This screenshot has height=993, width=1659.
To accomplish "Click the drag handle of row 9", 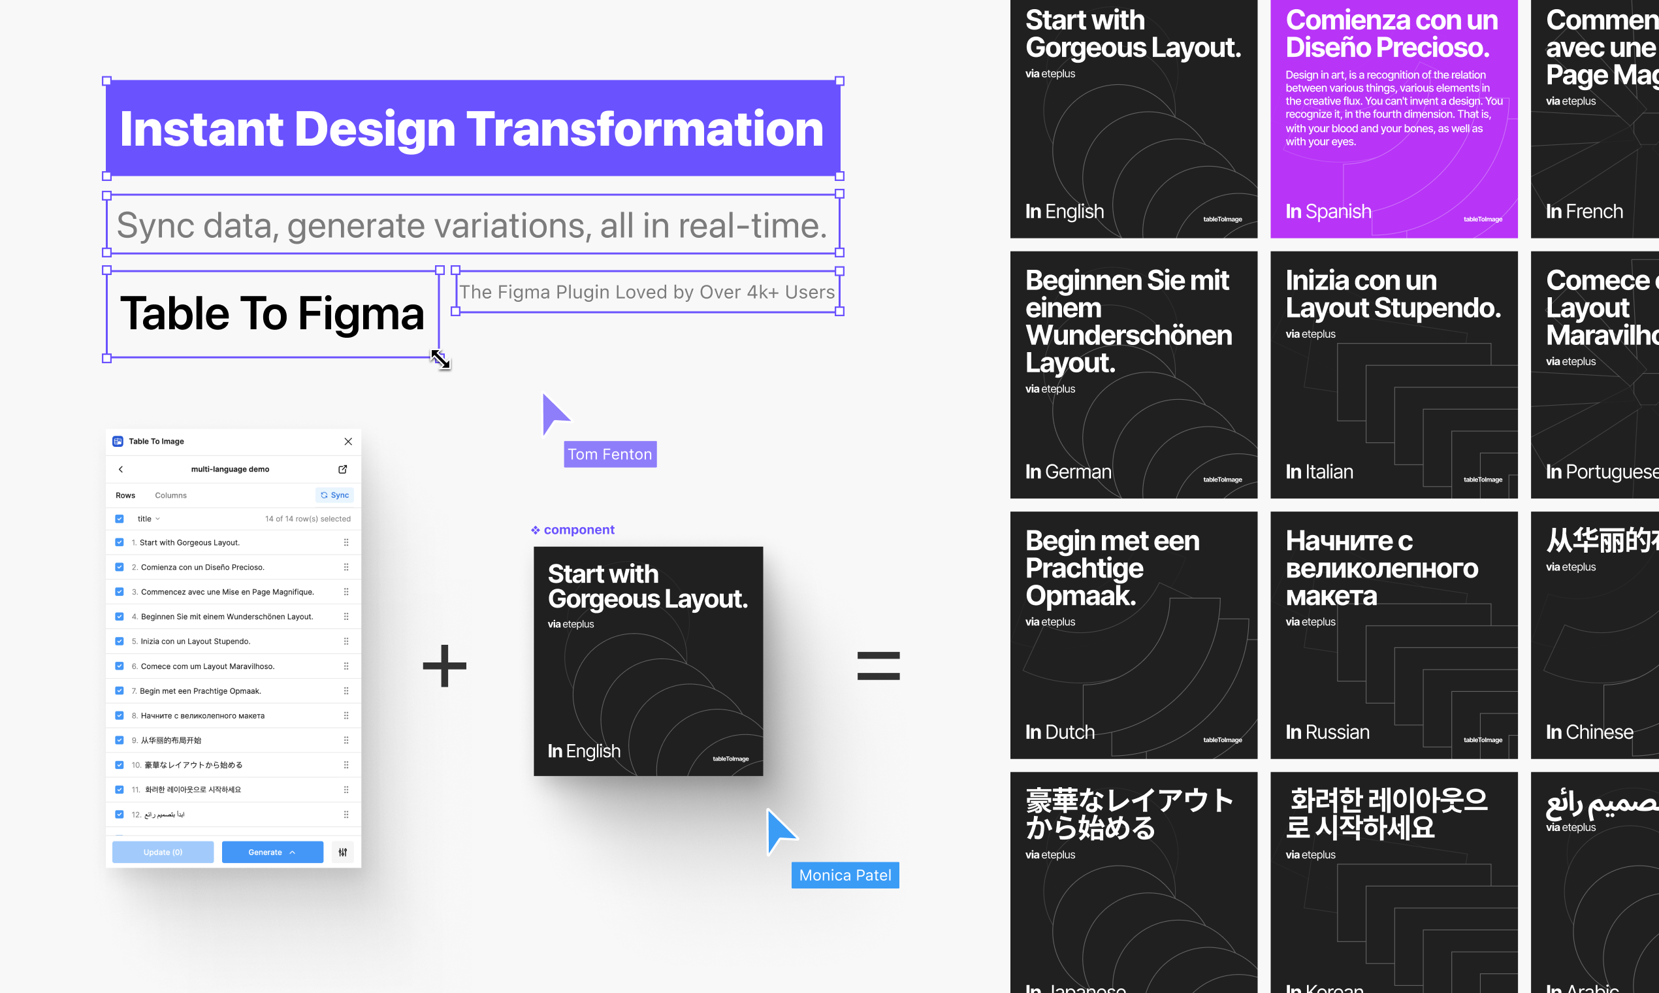I will pos(346,740).
